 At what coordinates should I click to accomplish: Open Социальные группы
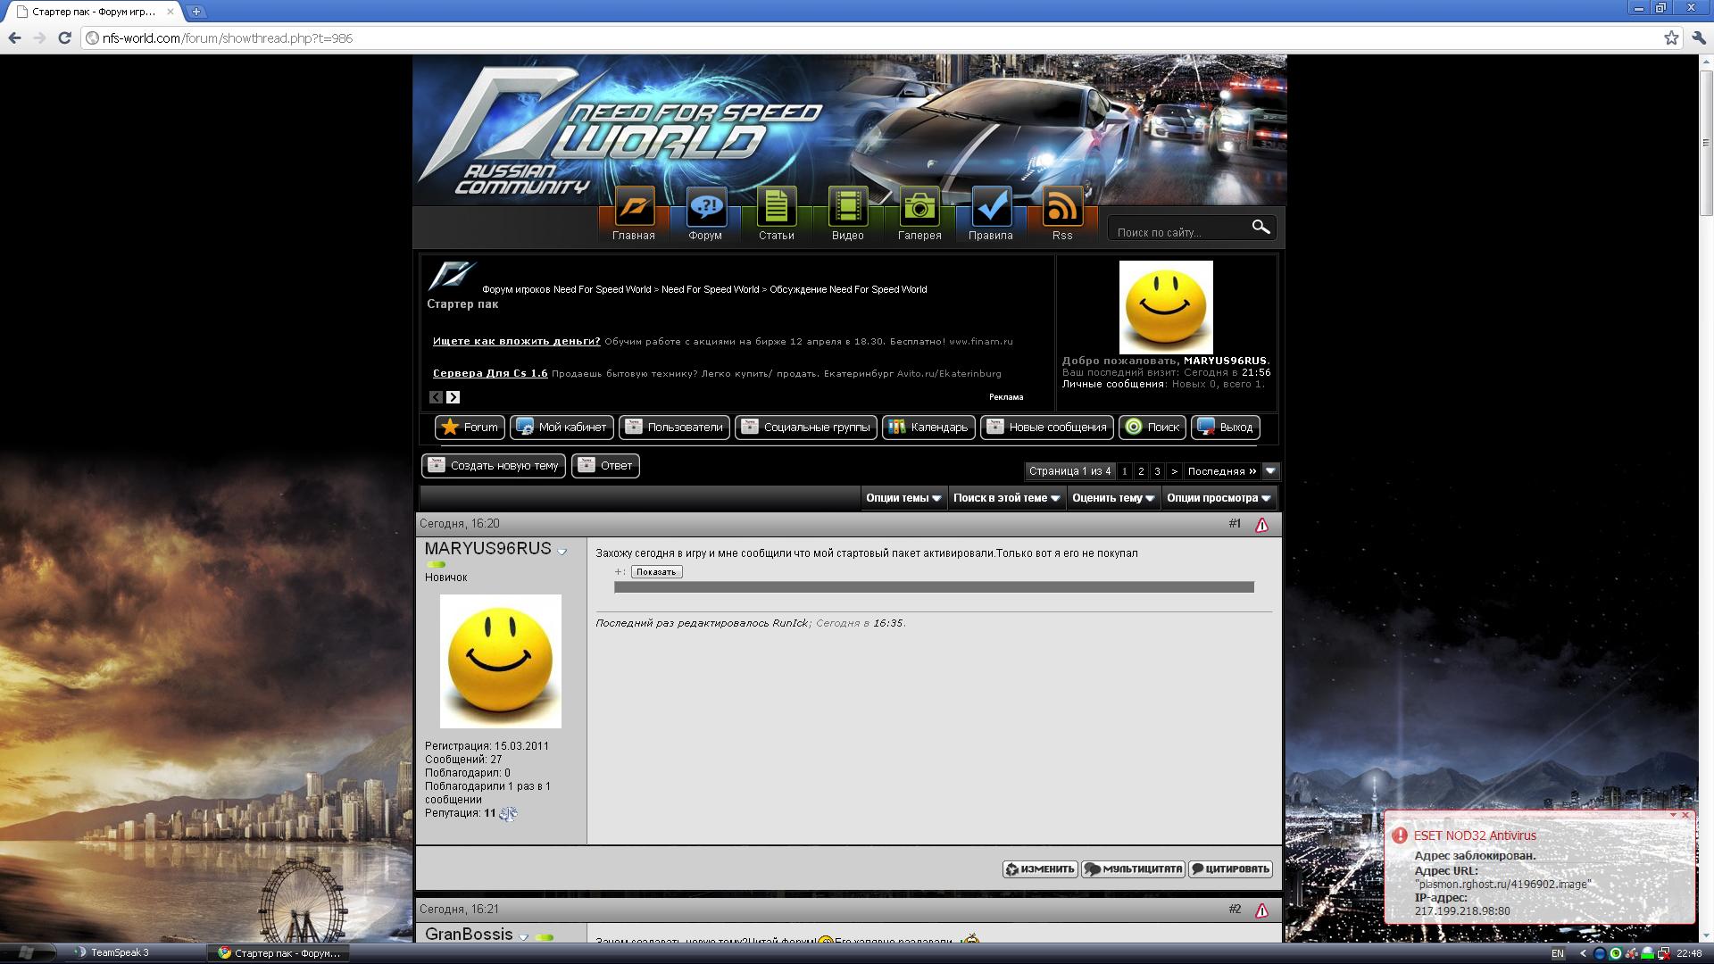click(x=806, y=428)
